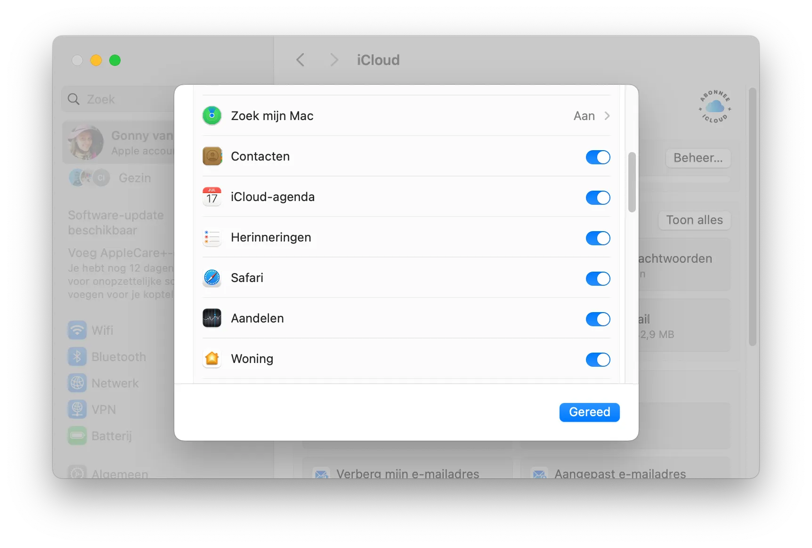Toggle the Aandelen switch
The height and width of the screenshot is (548, 812).
[598, 319]
